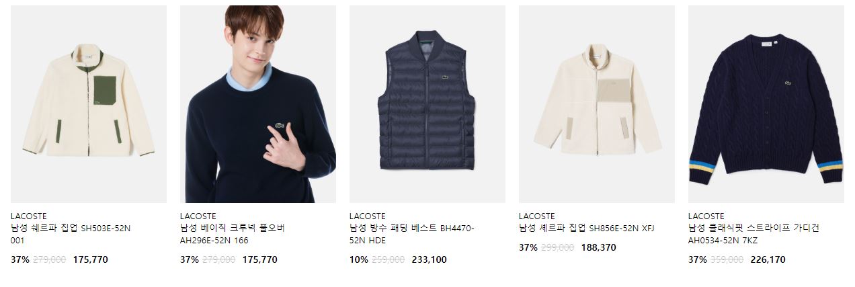Open the cream and green fleece zip-up image
Screen dimensions: 855x287
[89, 104]
